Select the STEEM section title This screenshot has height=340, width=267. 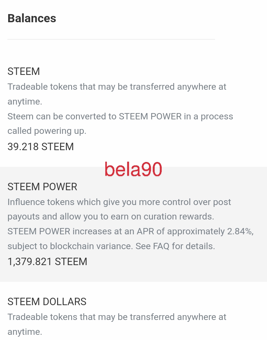tap(24, 71)
